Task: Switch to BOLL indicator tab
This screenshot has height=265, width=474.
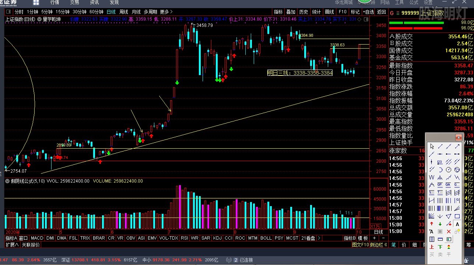Action: point(266,238)
